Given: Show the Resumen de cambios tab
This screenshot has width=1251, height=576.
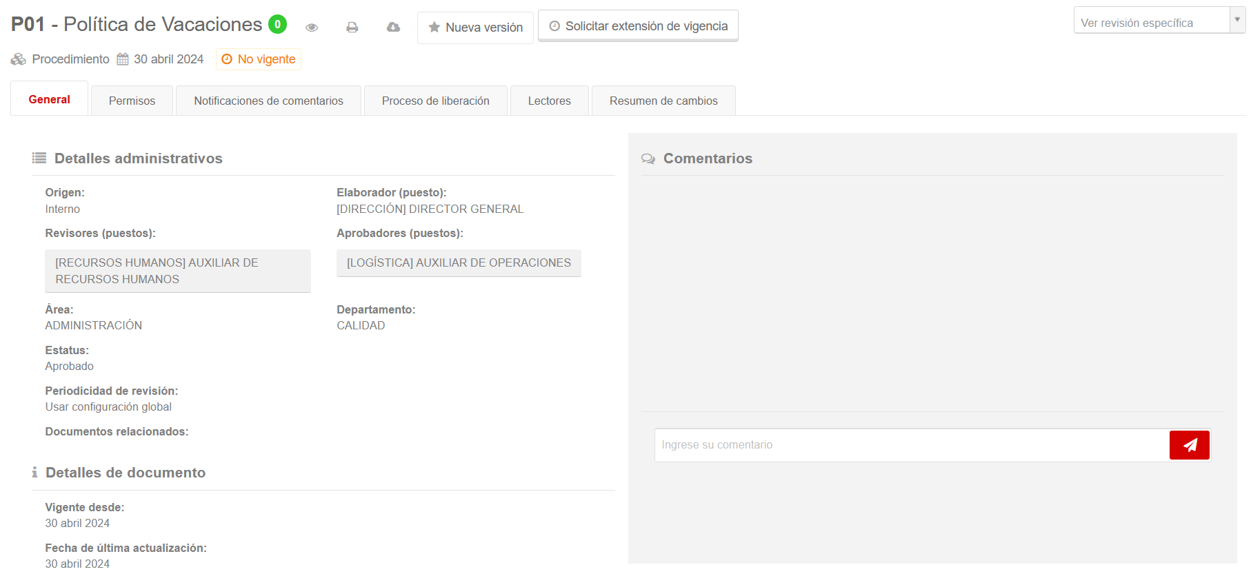Looking at the screenshot, I should coord(663,101).
